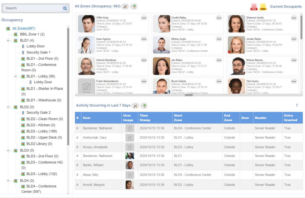Image resolution: width=305 pixels, height=198 pixels.
Task: Open the more options menu for Jan Baker
Action: (x=219, y=60)
